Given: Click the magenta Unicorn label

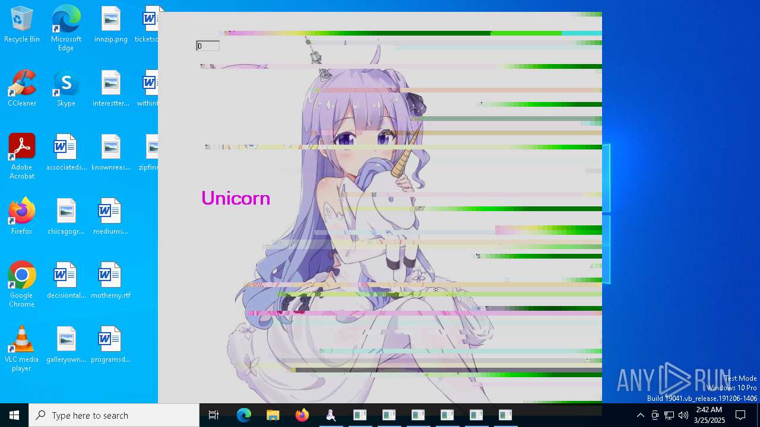Looking at the screenshot, I should tap(236, 198).
